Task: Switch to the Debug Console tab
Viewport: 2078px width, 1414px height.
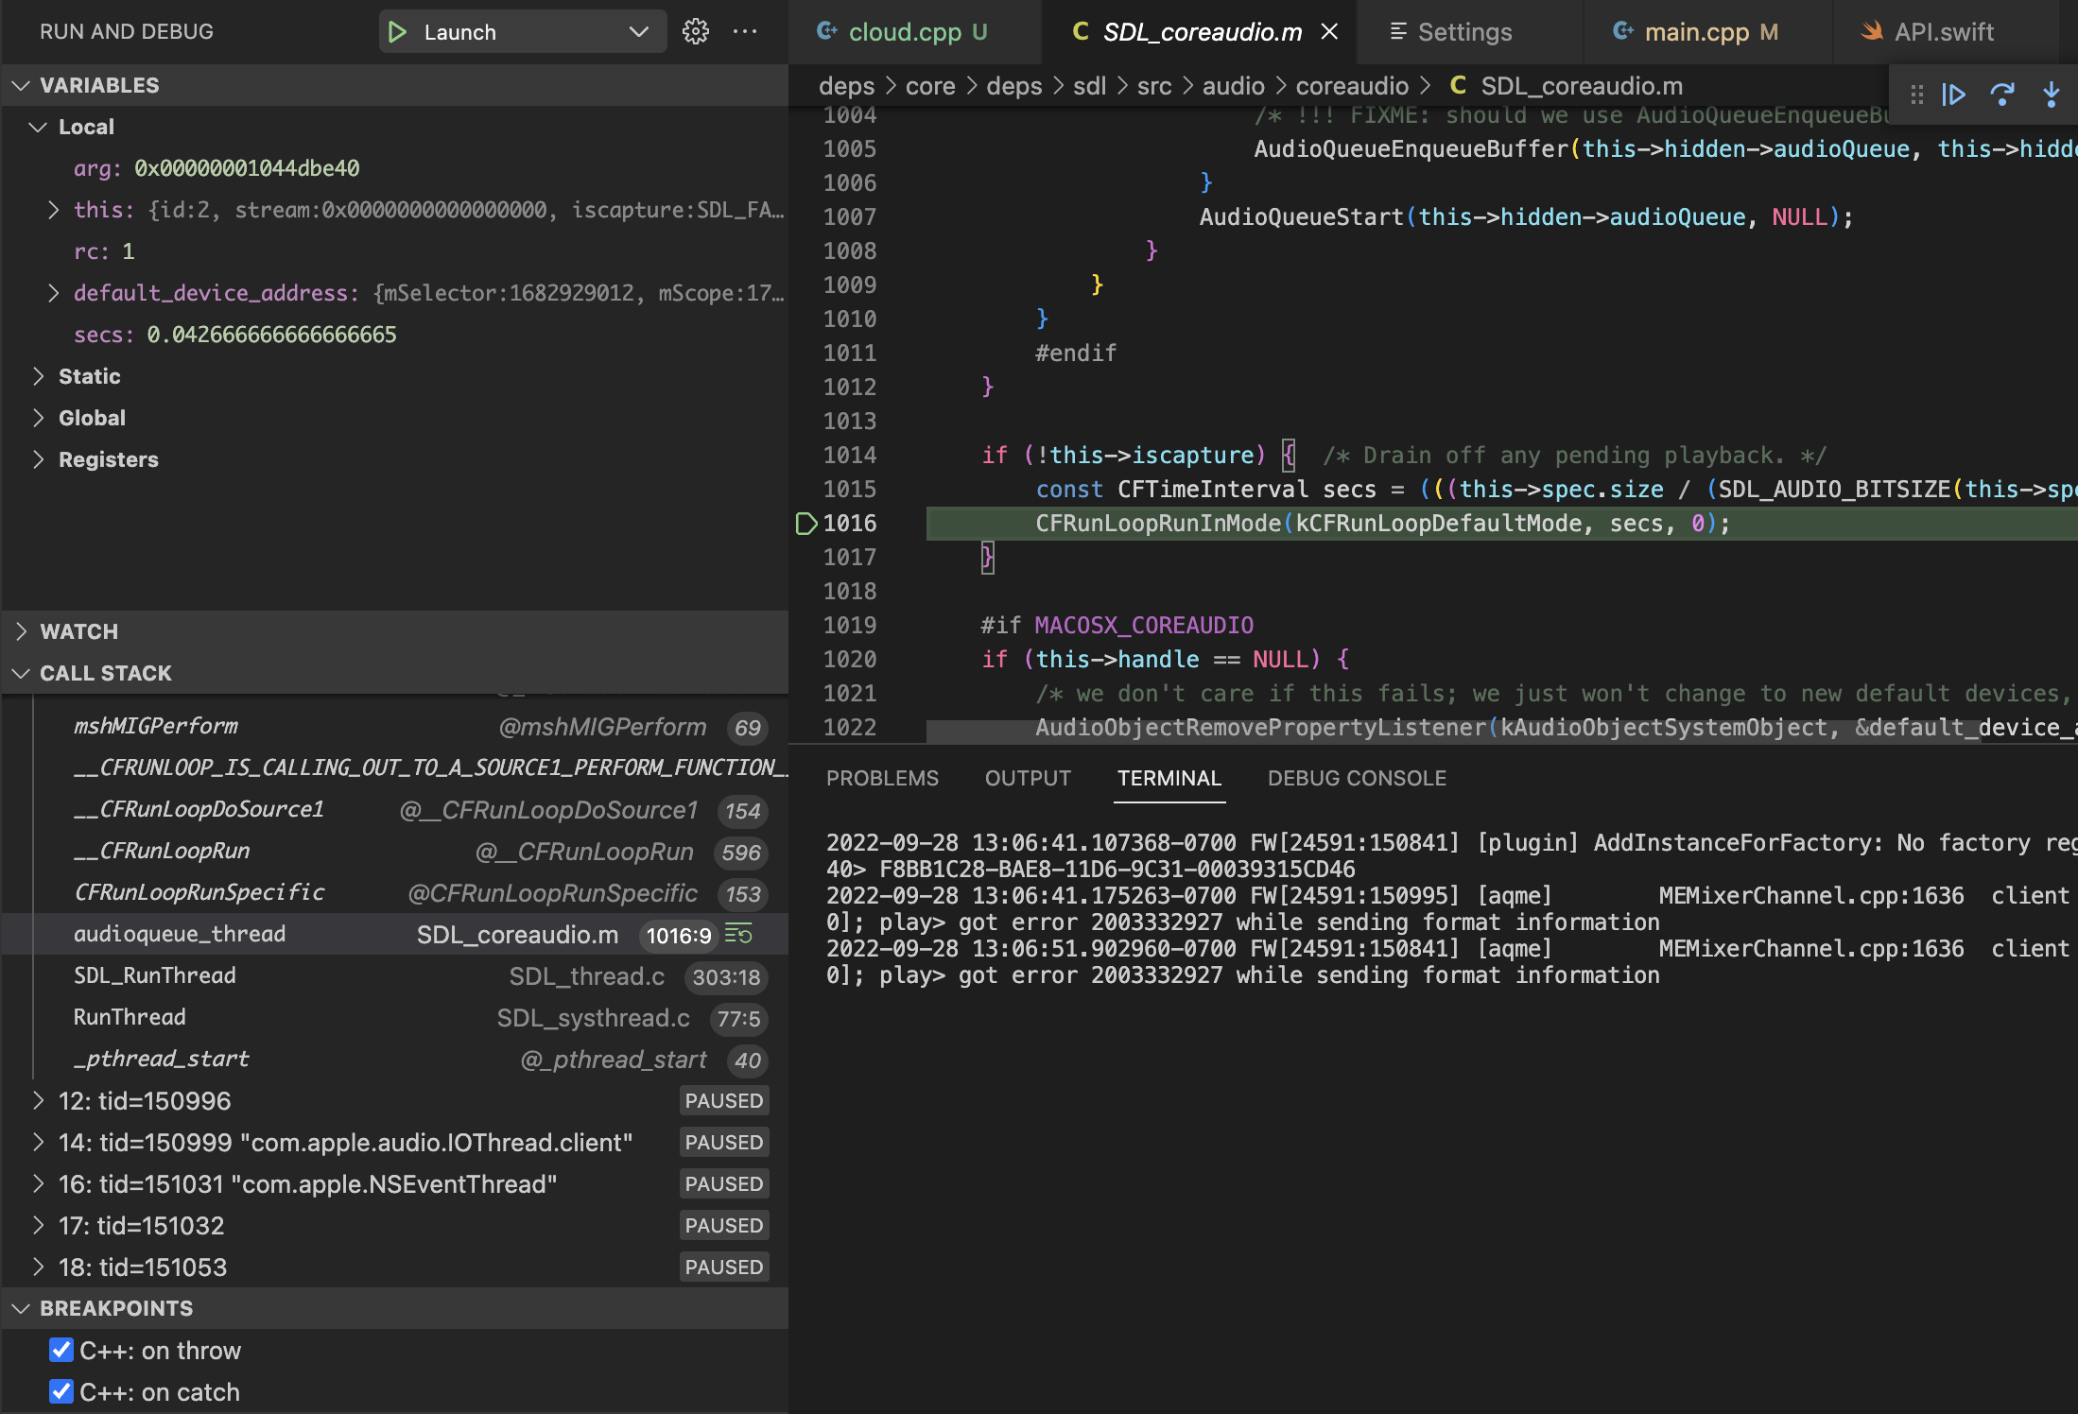Action: pyautogui.click(x=1357, y=778)
